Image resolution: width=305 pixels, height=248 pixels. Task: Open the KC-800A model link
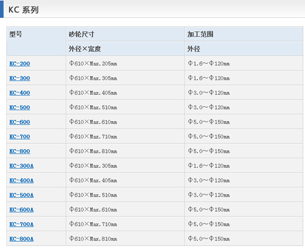(x=21, y=239)
